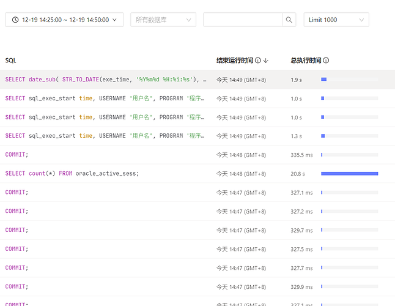Open the Limit 1000 dropdown
This screenshot has width=395, height=306.
[336, 20]
